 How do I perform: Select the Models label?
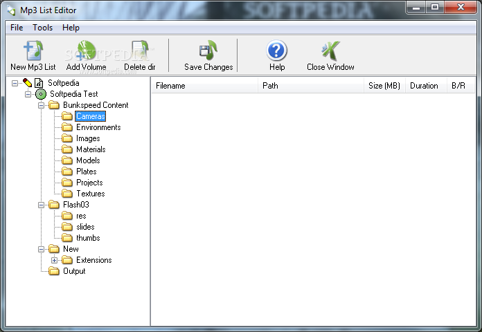click(88, 160)
